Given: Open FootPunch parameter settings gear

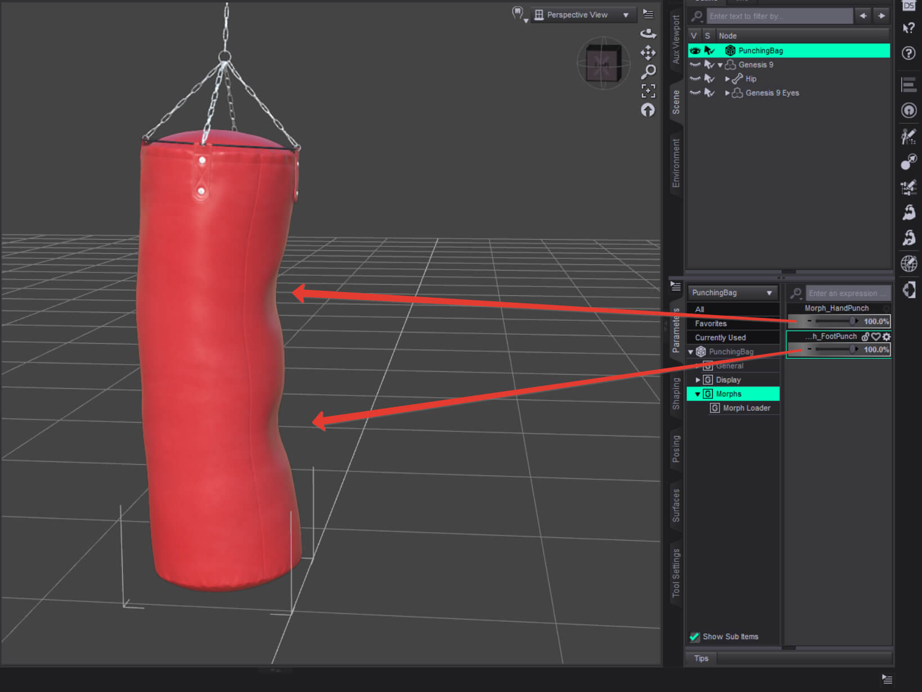Looking at the screenshot, I should click(887, 336).
